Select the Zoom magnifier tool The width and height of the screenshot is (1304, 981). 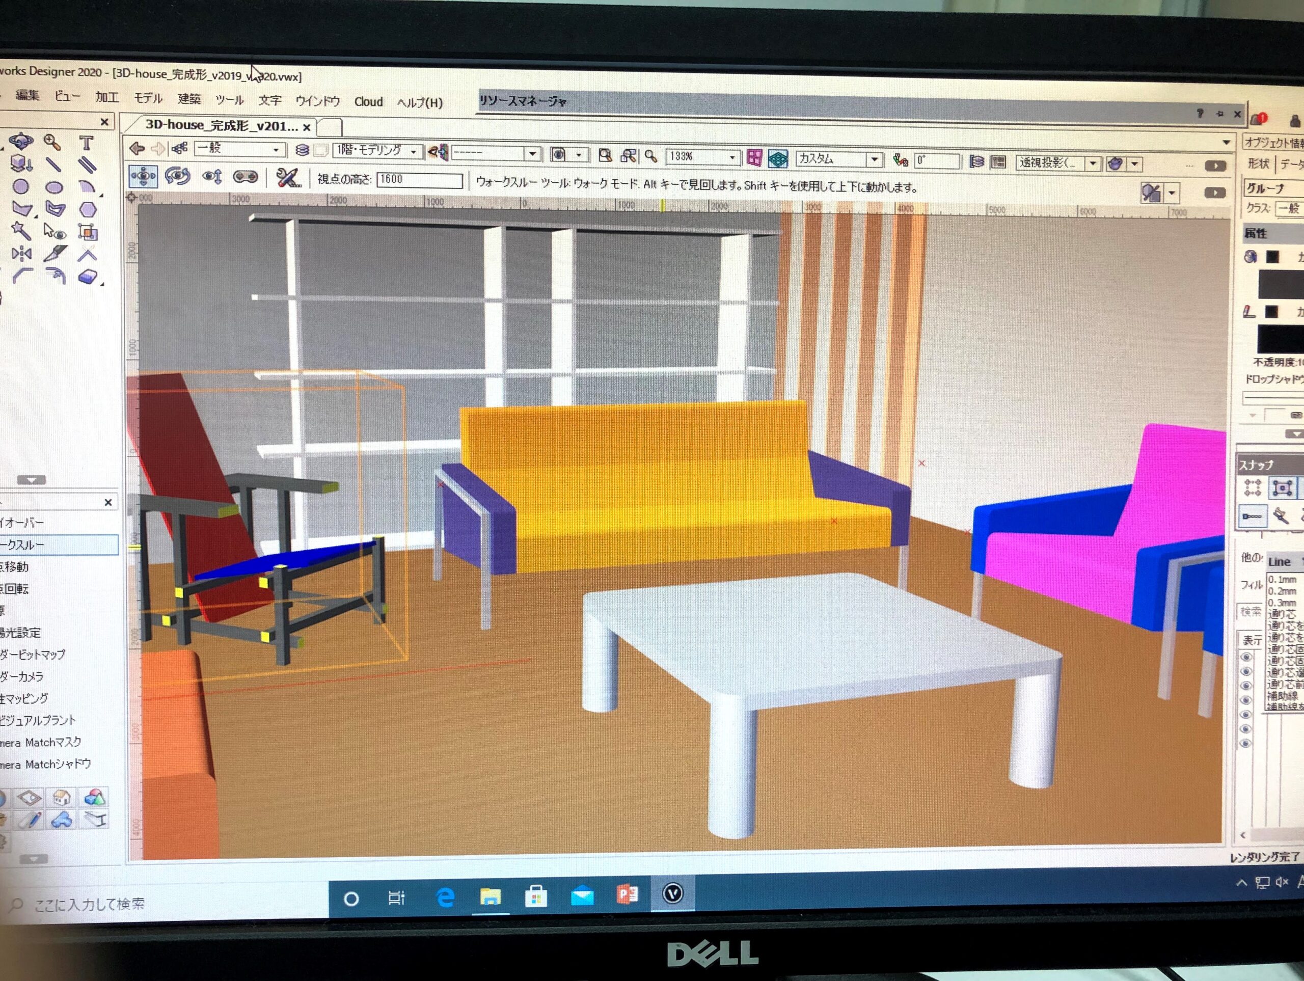(52, 142)
